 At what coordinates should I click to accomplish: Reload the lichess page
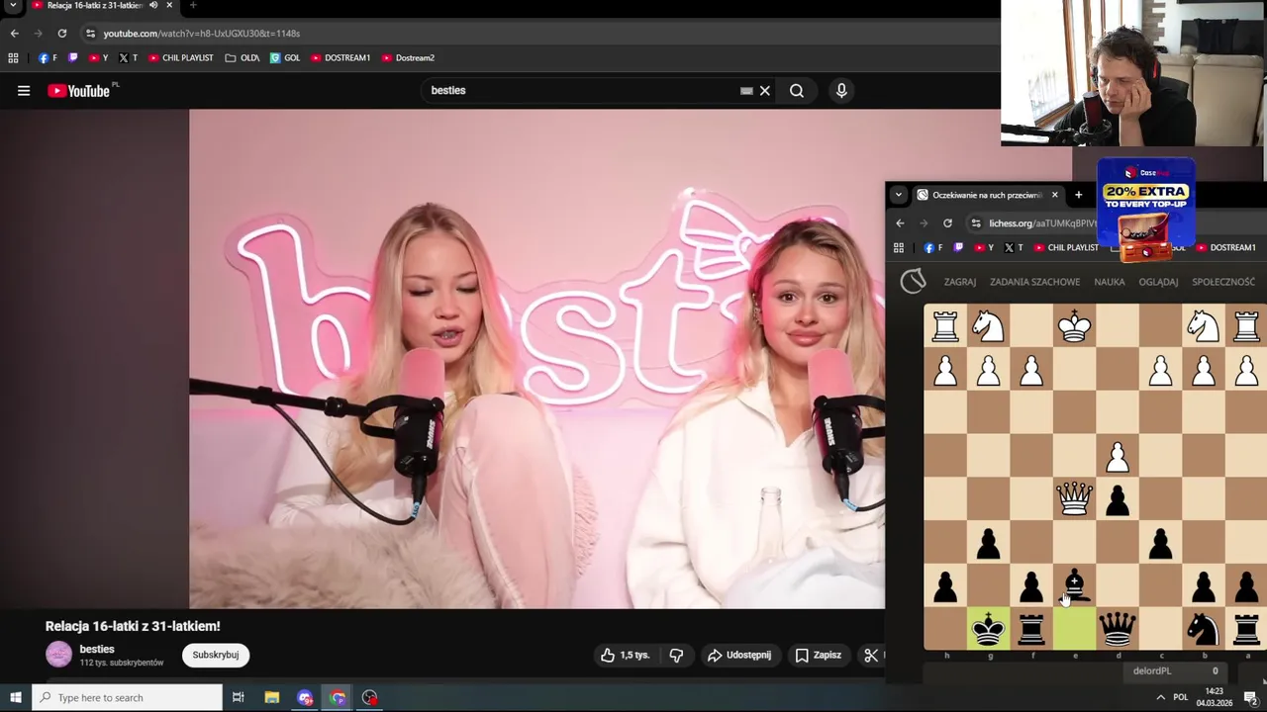pyautogui.click(x=947, y=223)
